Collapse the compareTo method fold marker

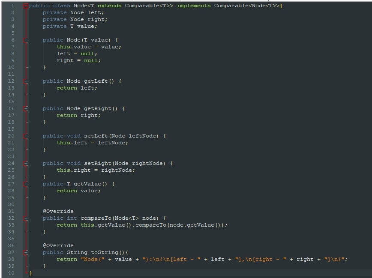click(x=26, y=218)
